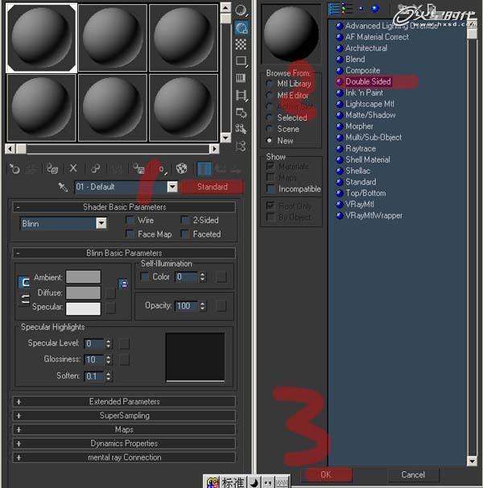
Task: Click the Opacity map slot button
Action: click(221, 306)
